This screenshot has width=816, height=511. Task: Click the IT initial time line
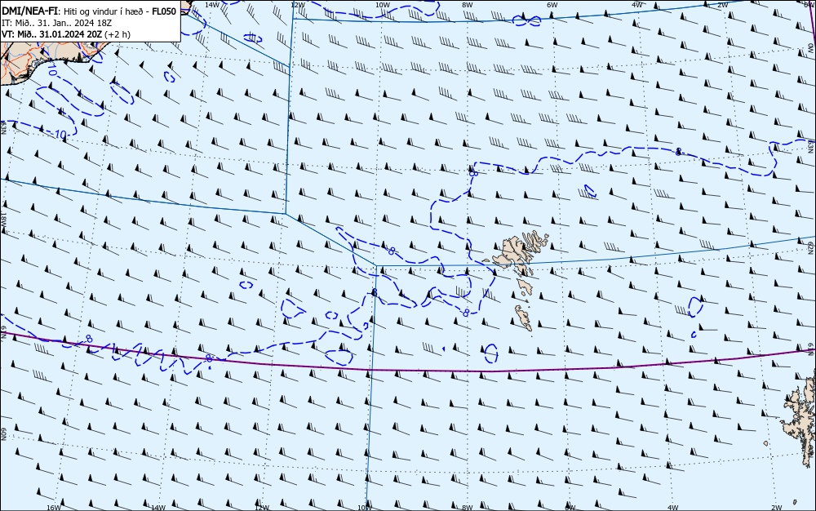pyautogui.click(x=57, y=23)
